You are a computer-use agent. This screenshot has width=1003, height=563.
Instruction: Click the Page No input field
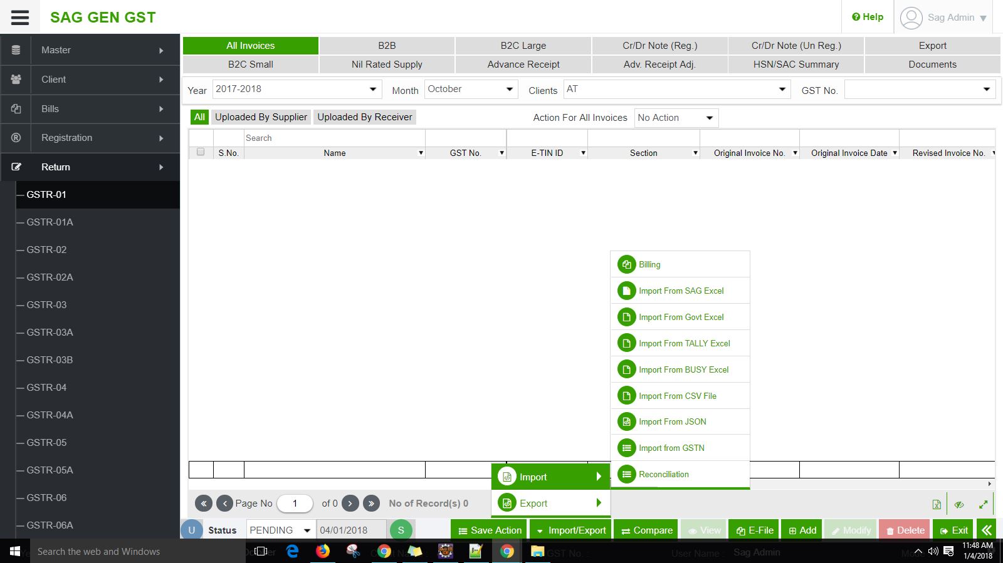pos(295,503)
